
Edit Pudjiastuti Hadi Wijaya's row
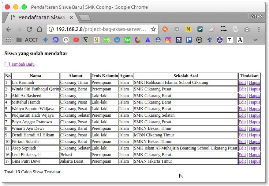(242, 115)
